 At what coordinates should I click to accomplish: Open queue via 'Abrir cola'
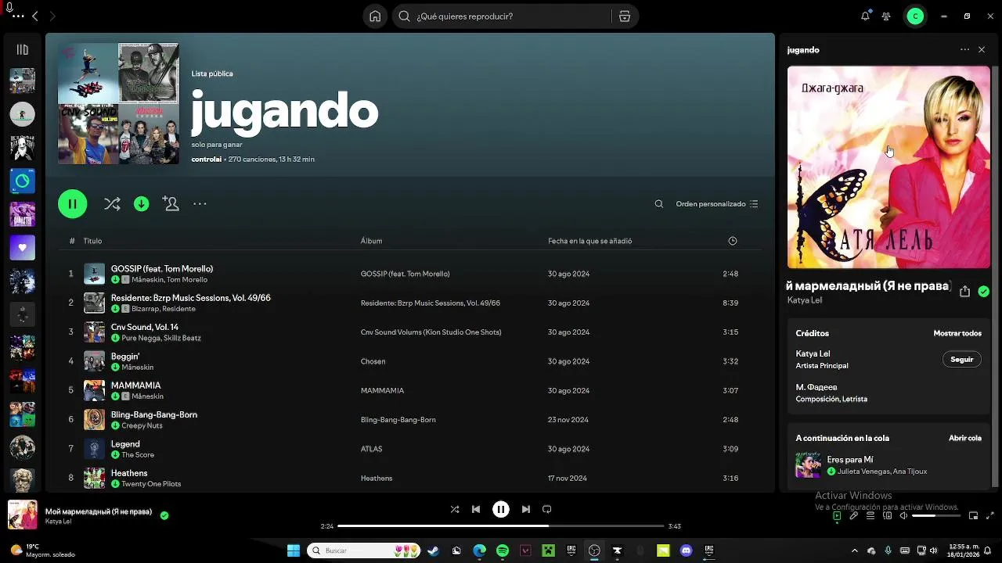click(965, 438)
